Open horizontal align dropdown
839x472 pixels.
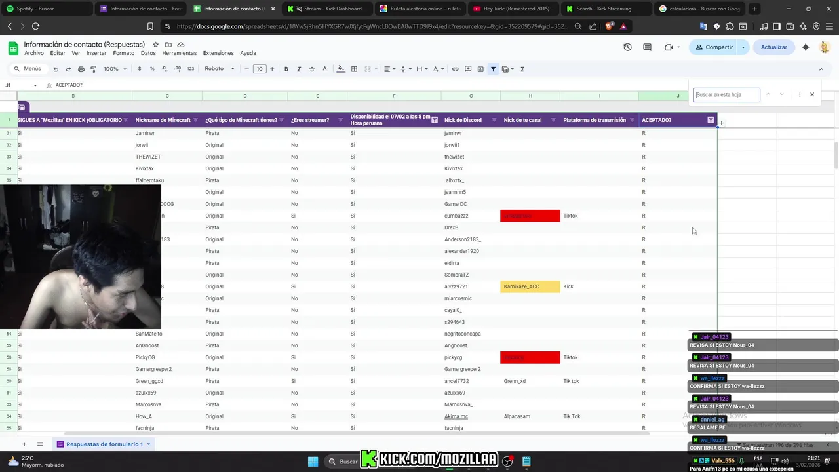point(389,69)
